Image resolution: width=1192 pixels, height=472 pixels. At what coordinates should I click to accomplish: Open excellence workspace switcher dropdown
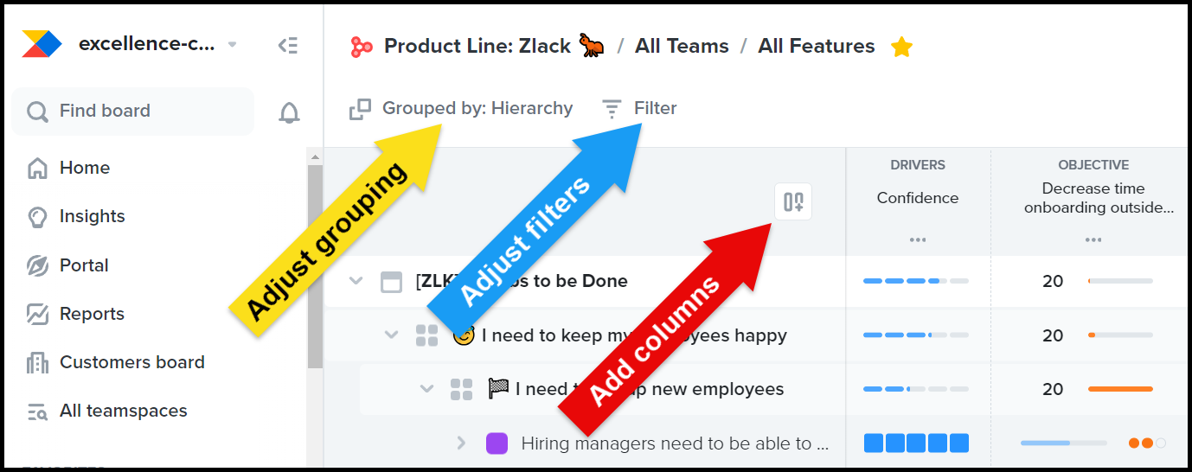click(232, 45)
